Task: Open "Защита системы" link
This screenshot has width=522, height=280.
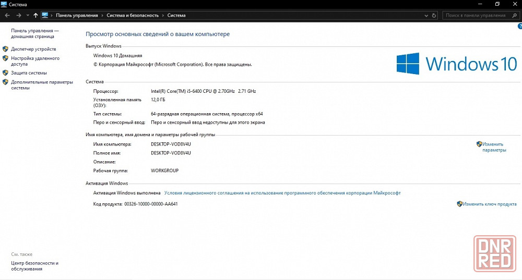Action: pyautogui.click(x=29, y=73)
